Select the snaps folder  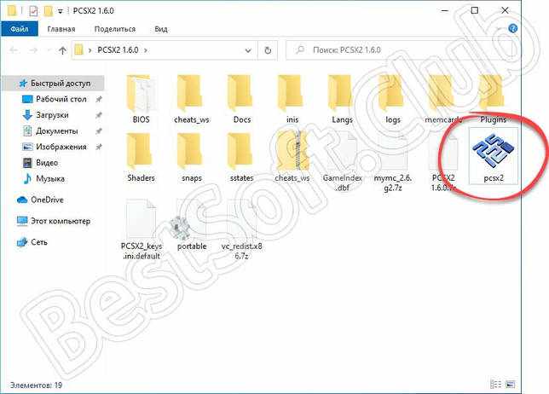pyautogui.click(x=191, y=158)
